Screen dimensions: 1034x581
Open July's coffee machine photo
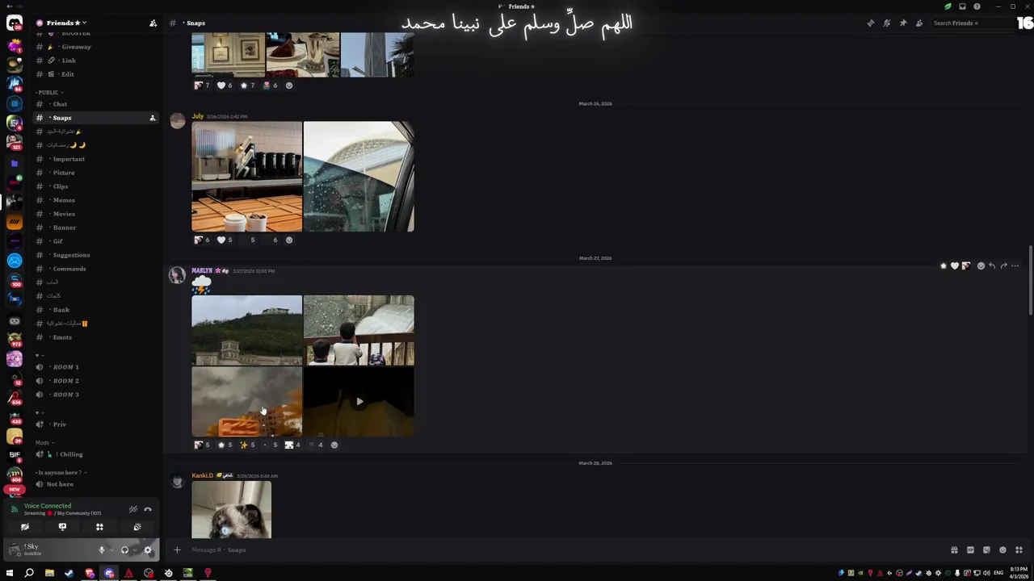coord(247,177)
